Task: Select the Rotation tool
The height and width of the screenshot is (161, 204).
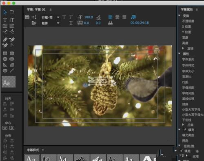Action: point(12,12)
